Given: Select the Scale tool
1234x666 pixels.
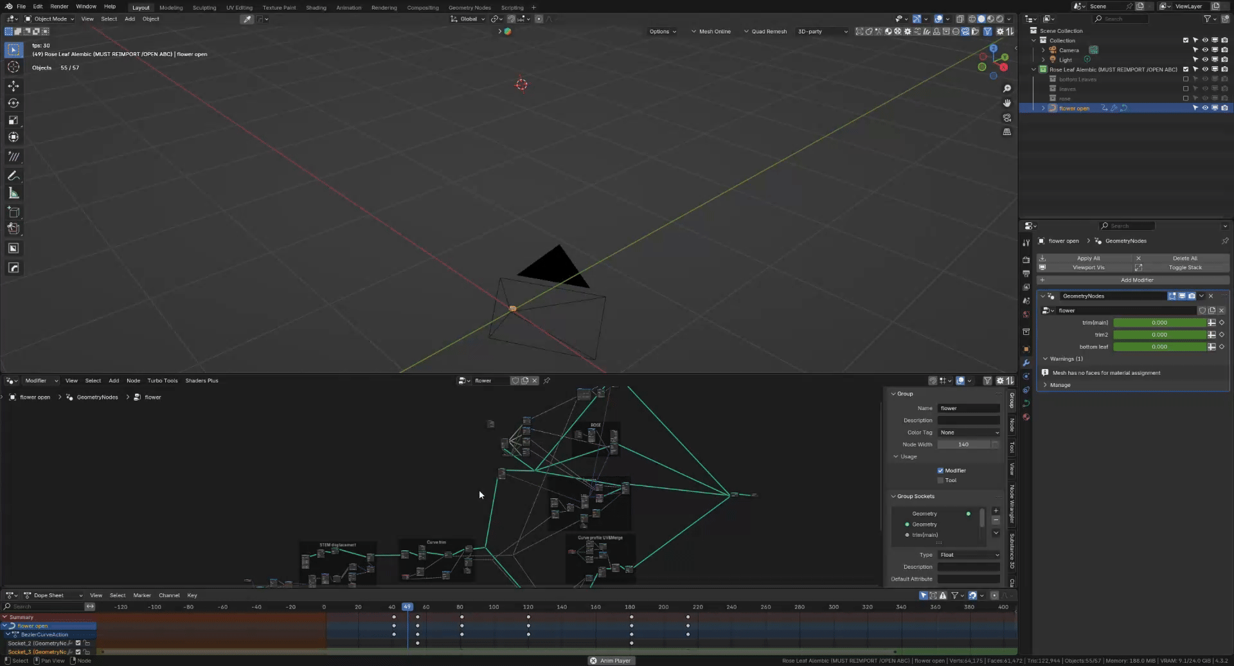Looking at the screenshot, I should 13,120.
